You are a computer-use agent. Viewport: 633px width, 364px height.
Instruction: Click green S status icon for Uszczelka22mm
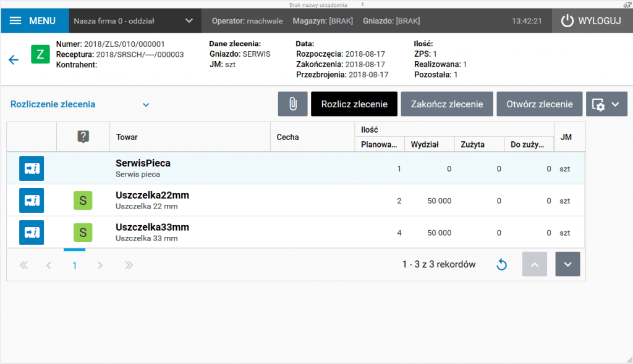83,201
